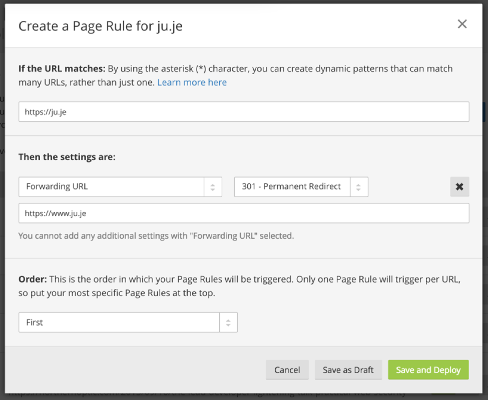The image size is (488, 400).
Task: Close the Create a Page Rule dialog
Action: pos(462,24)
